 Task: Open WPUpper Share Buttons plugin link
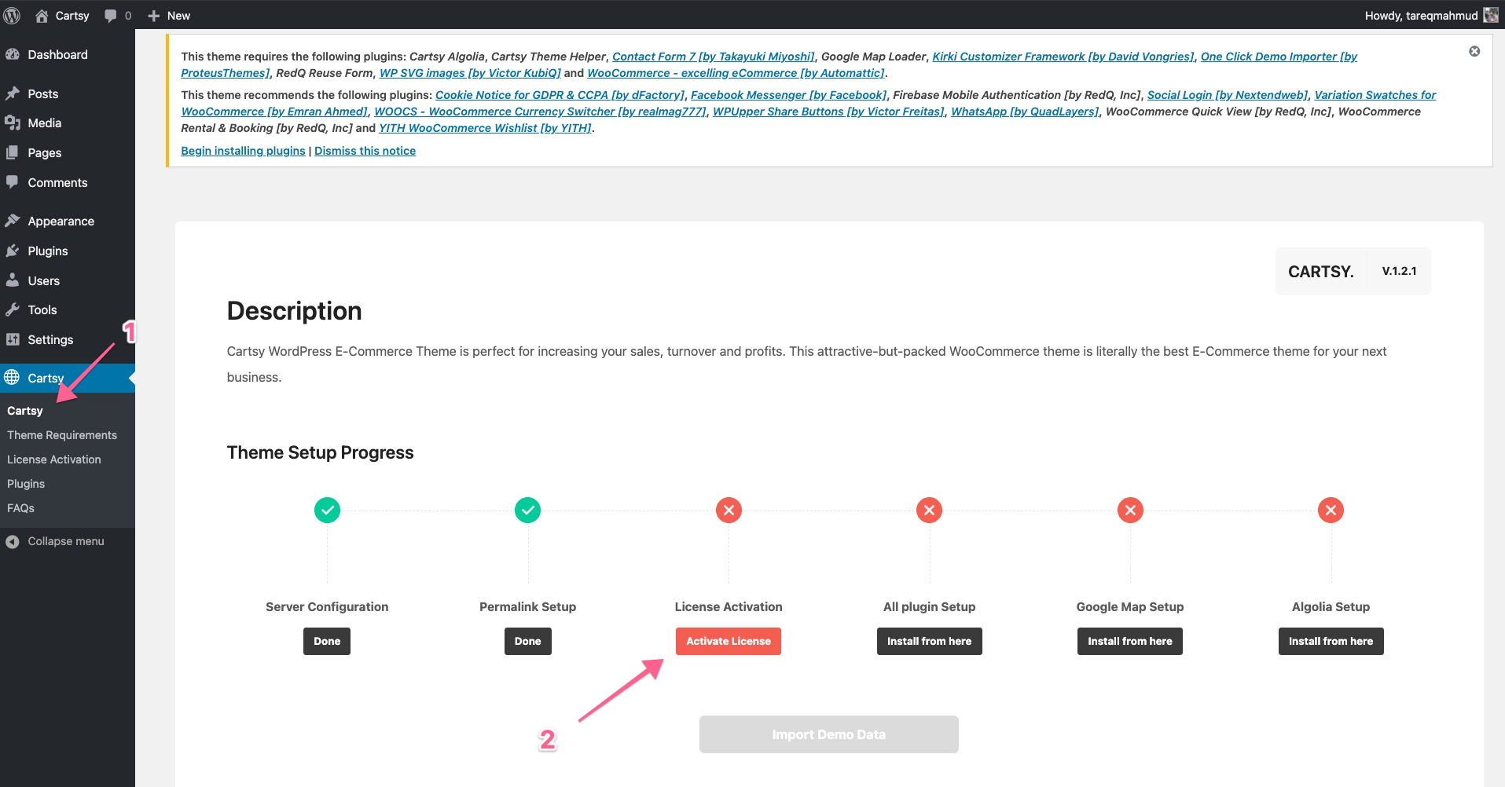click(828, 112)
